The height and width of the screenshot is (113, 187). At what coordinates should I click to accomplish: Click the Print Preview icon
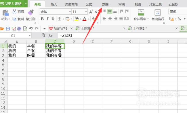(x=25, y=28)
